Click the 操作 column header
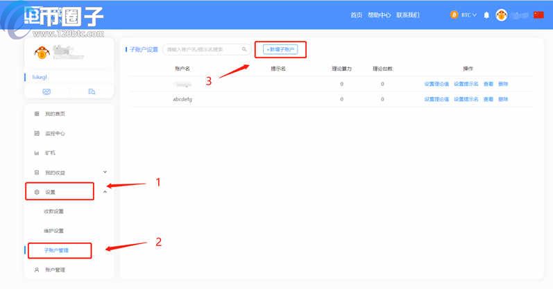The height and width of the screenshot is (289, 553). coord(468,69)
